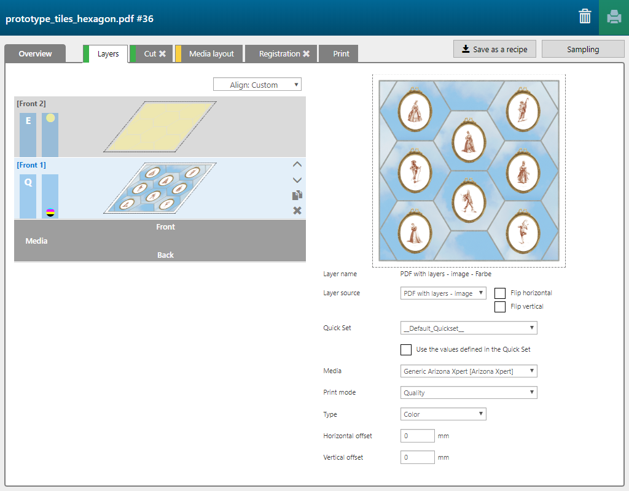The width and height of the screenshot is (629, 491).
Task: Click the Q quality bar on Front 1
Action: (x=28, y=196)
